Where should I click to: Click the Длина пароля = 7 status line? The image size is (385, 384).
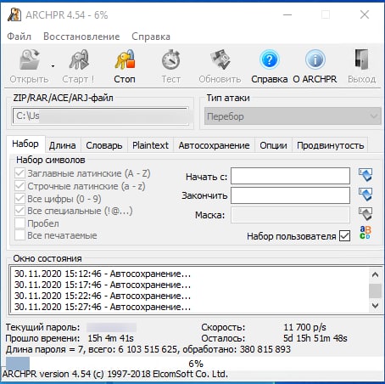148,349
